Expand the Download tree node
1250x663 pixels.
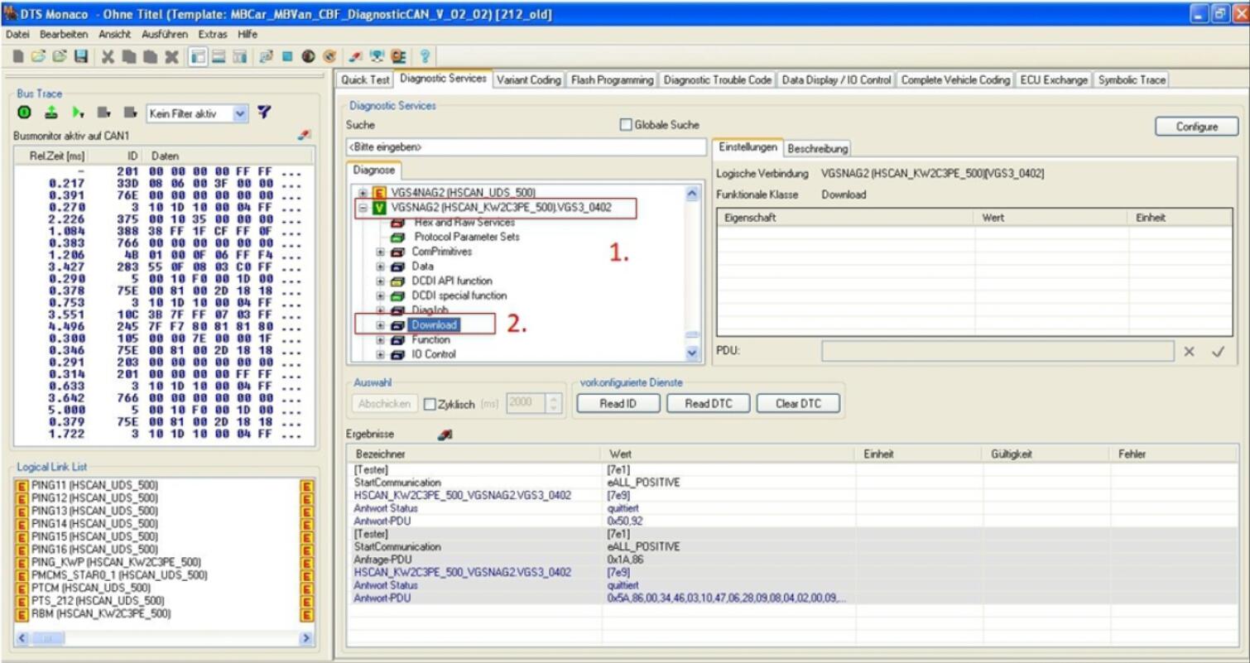[x=381, y=325]
